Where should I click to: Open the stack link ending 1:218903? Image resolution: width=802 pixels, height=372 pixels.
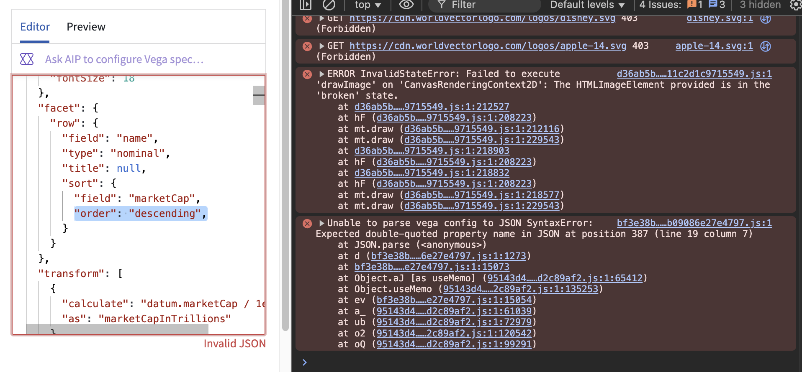point(432,151)
